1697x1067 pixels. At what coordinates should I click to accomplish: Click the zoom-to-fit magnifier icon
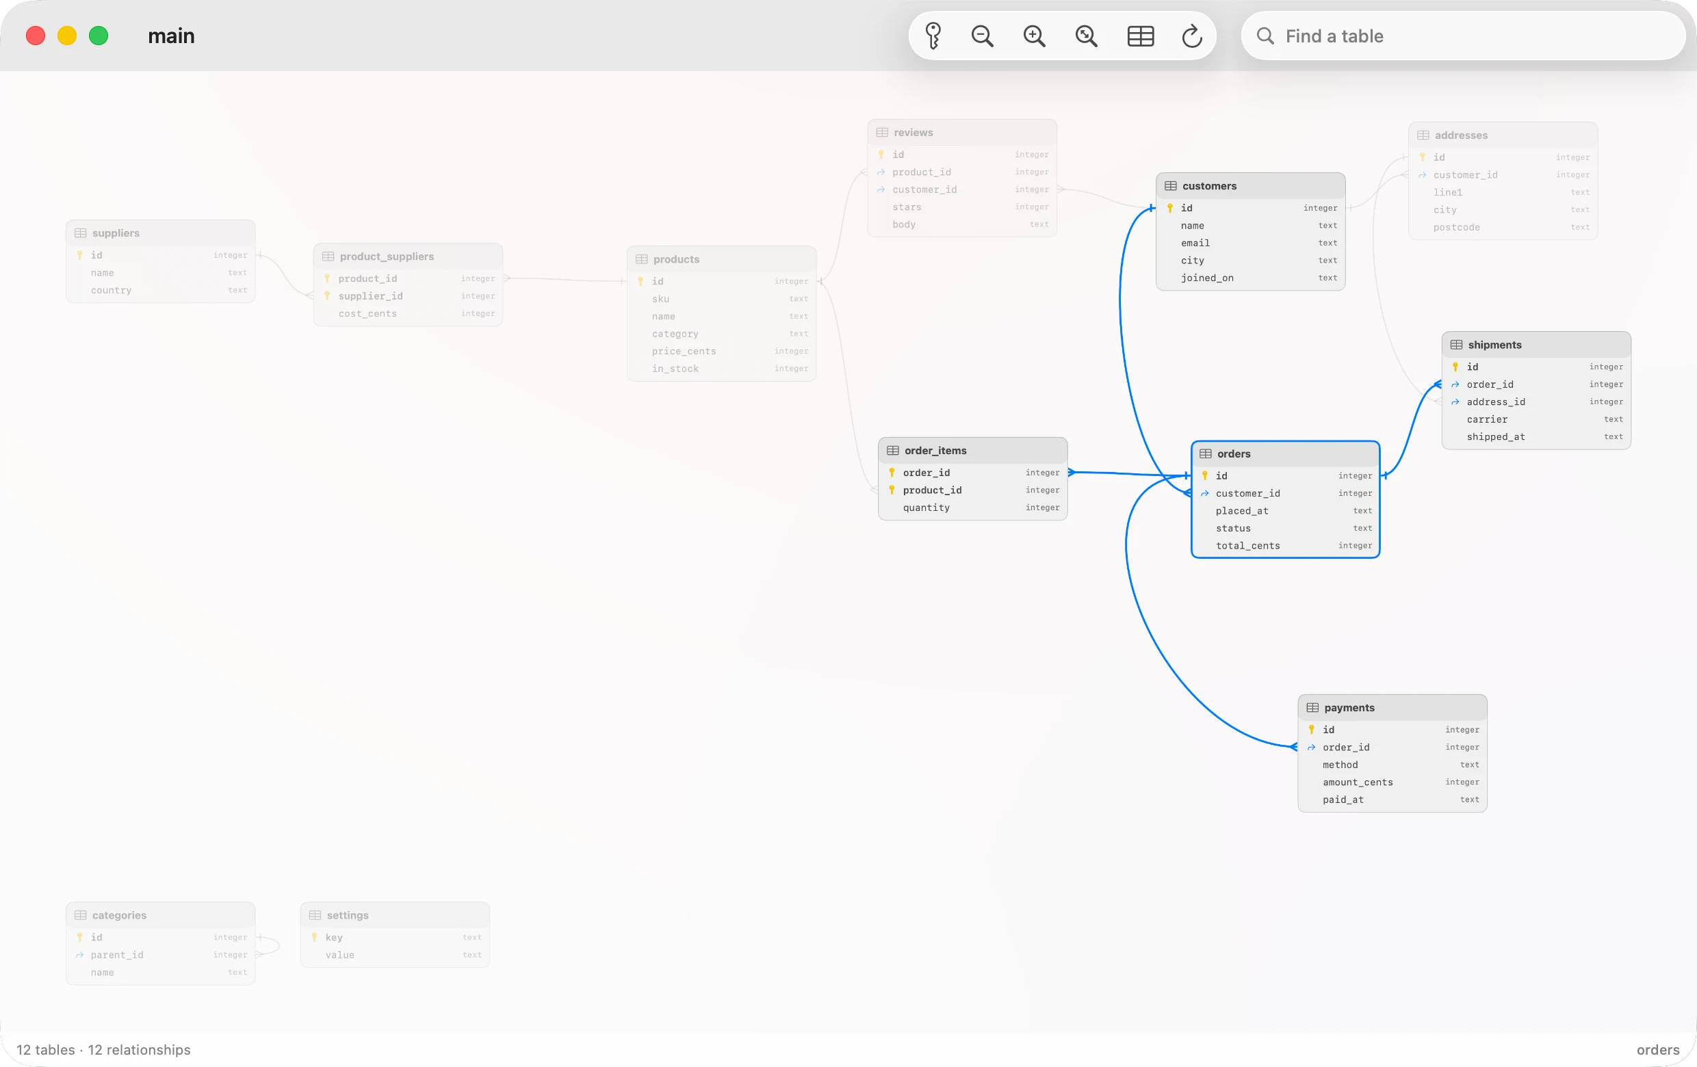tap(1087, 36)
